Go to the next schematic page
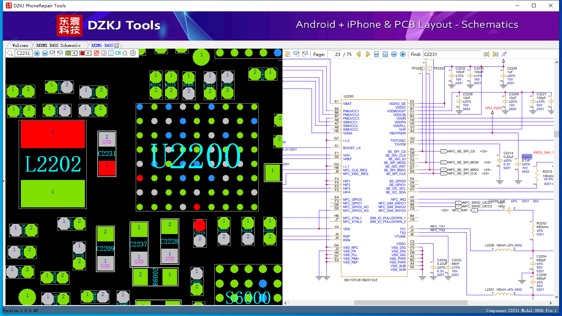The height and width of the screenshot is (316, 562). tap(368, 54)
